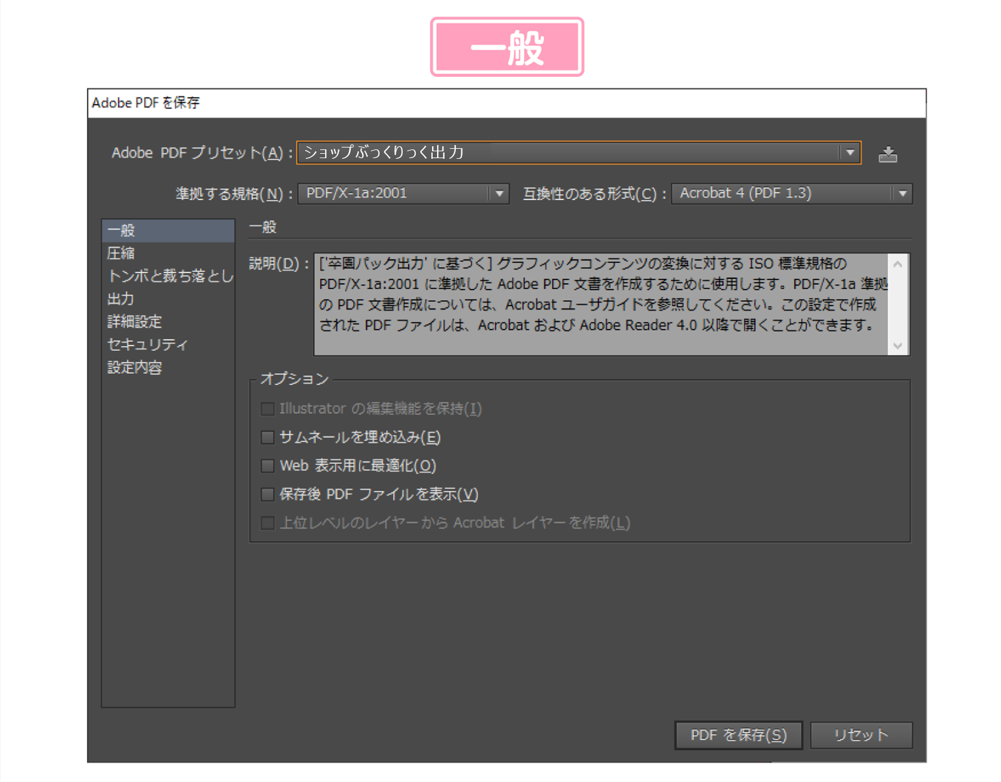Click the リセット button
This screenshot has width=1001, height=782.
861,735
